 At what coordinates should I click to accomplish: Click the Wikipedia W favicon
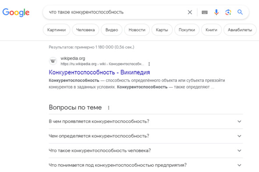[x=53, y=61]
